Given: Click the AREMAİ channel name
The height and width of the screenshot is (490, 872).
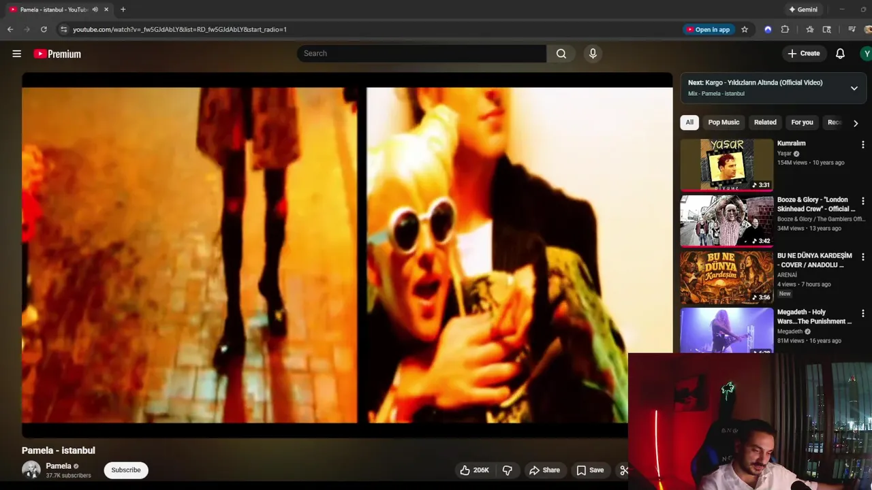Looking at the screenshot, I should [788, 276].
